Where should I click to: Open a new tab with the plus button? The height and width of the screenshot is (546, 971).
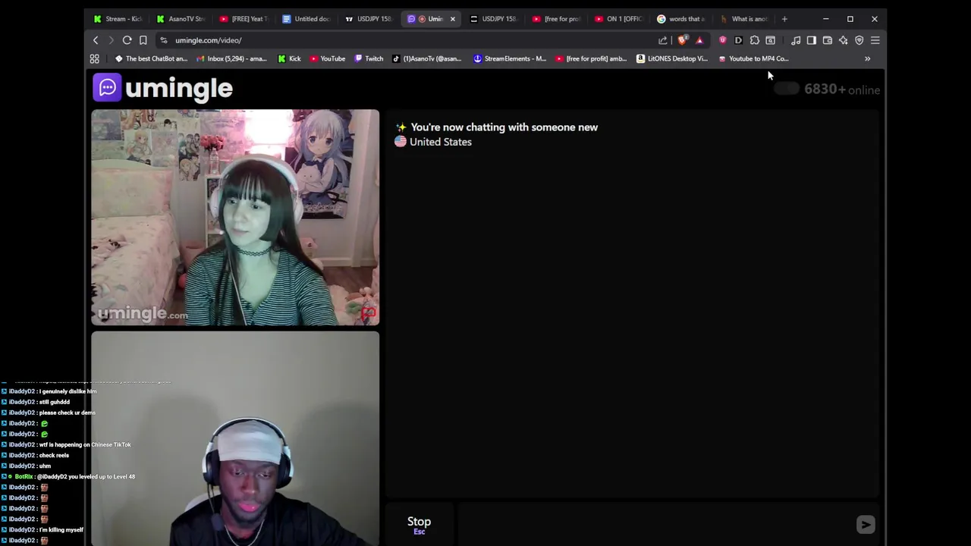(x=784, y=19)
